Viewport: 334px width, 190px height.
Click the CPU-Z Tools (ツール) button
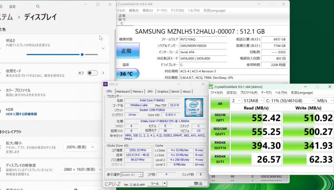coord(155,184)
